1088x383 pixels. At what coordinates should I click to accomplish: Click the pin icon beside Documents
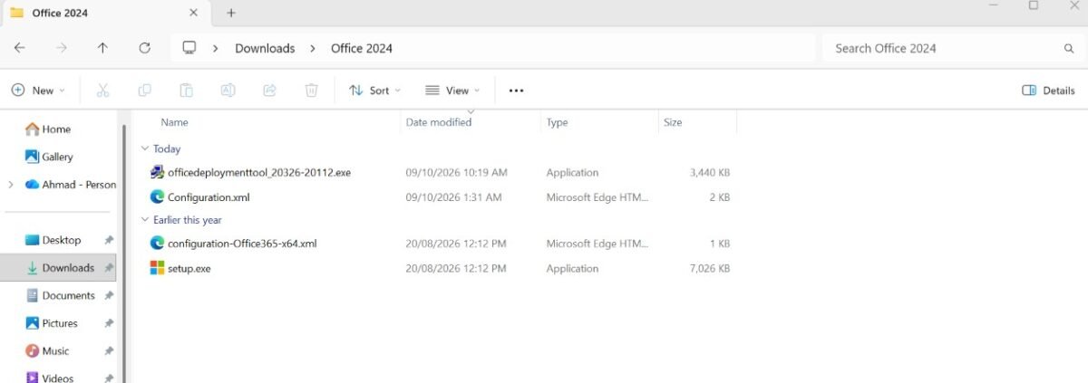[x=109, y=295]
